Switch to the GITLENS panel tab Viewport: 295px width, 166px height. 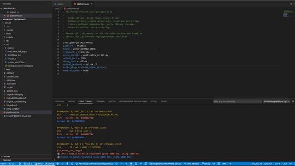coord(153,101)
